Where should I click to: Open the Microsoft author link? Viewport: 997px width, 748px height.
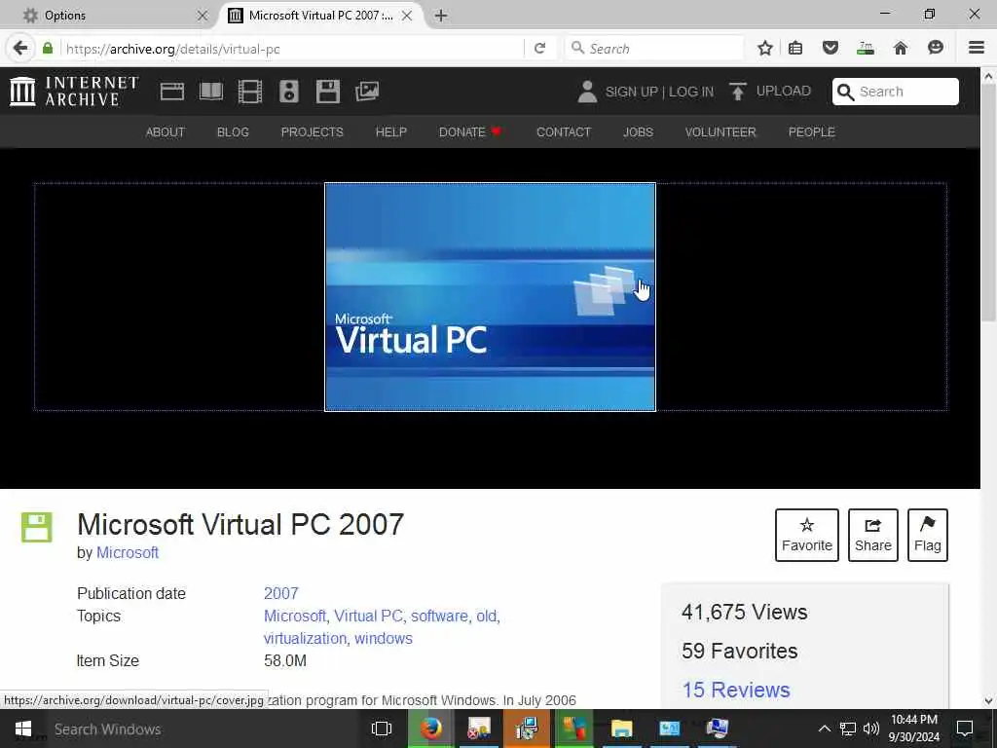[128, 553]
